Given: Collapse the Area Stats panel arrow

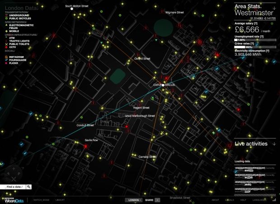Looking at the screenshot, I should [274, 8].
